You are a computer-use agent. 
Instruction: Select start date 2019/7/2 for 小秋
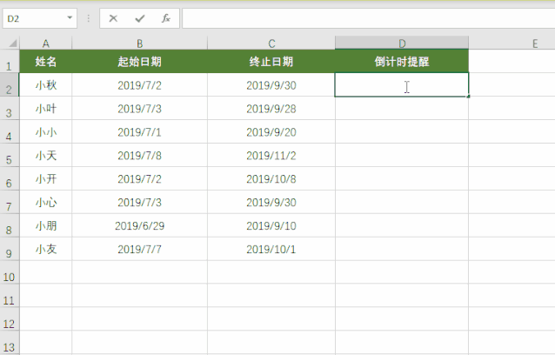tap(140, 85)
